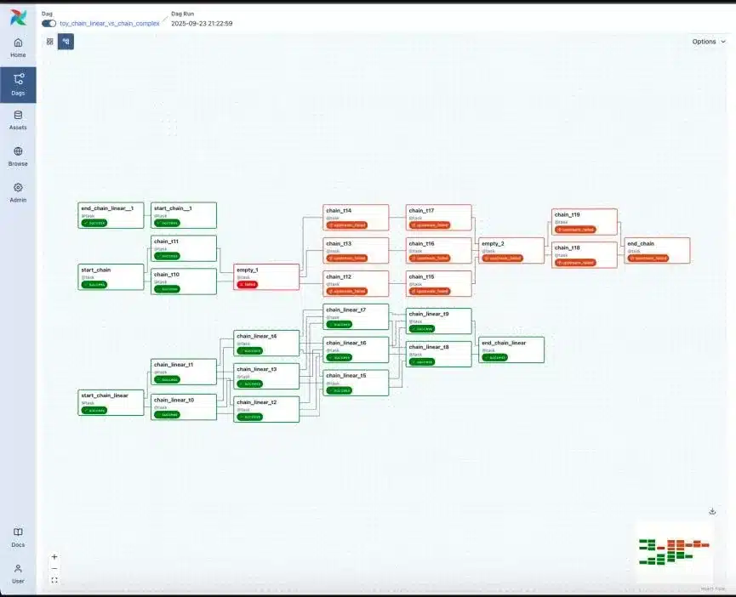The image size is (736, 597).
Task: Click upstream_failed badge on end_chain
Action: pos(648,258)
